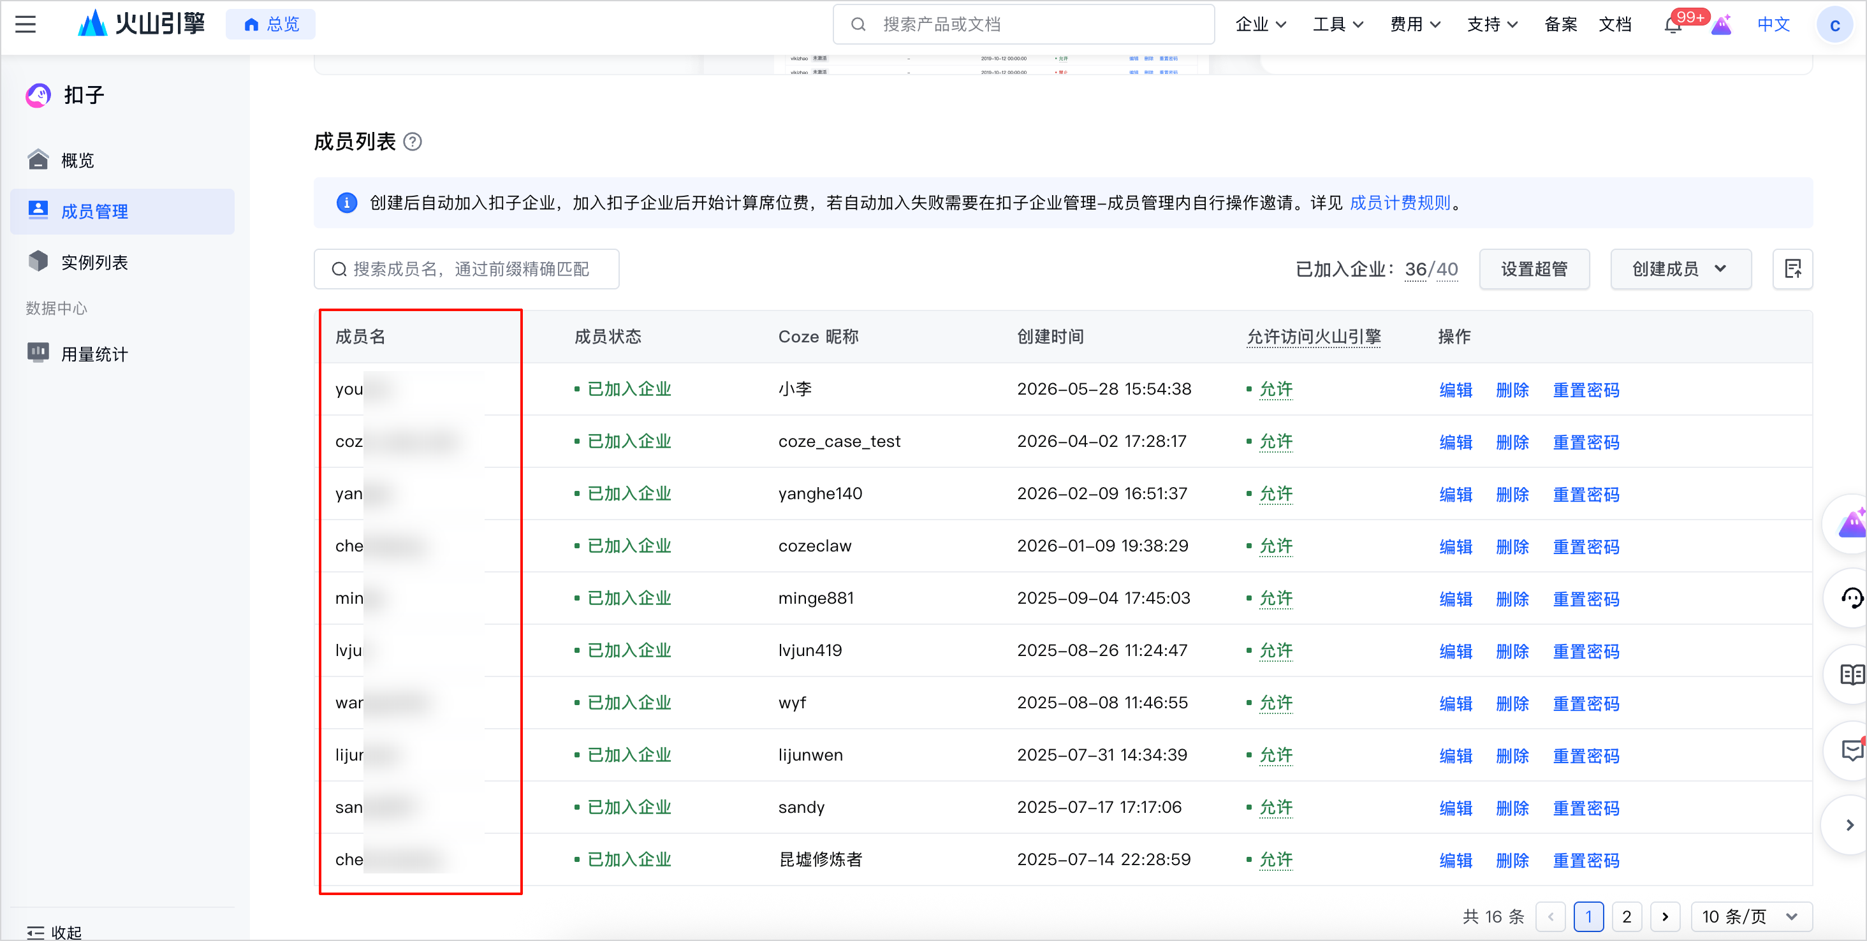Click the user avatar icon
Screen dimensions: 1867x941
point(1834,26)
